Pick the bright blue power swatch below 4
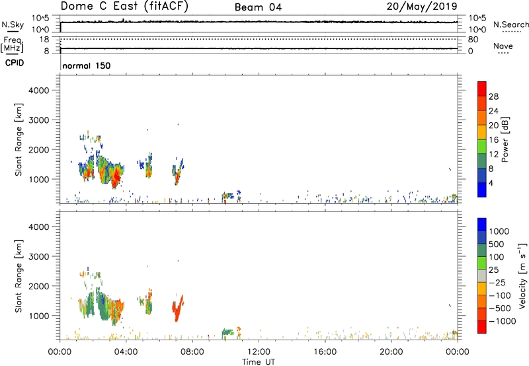 click(482, 190)
